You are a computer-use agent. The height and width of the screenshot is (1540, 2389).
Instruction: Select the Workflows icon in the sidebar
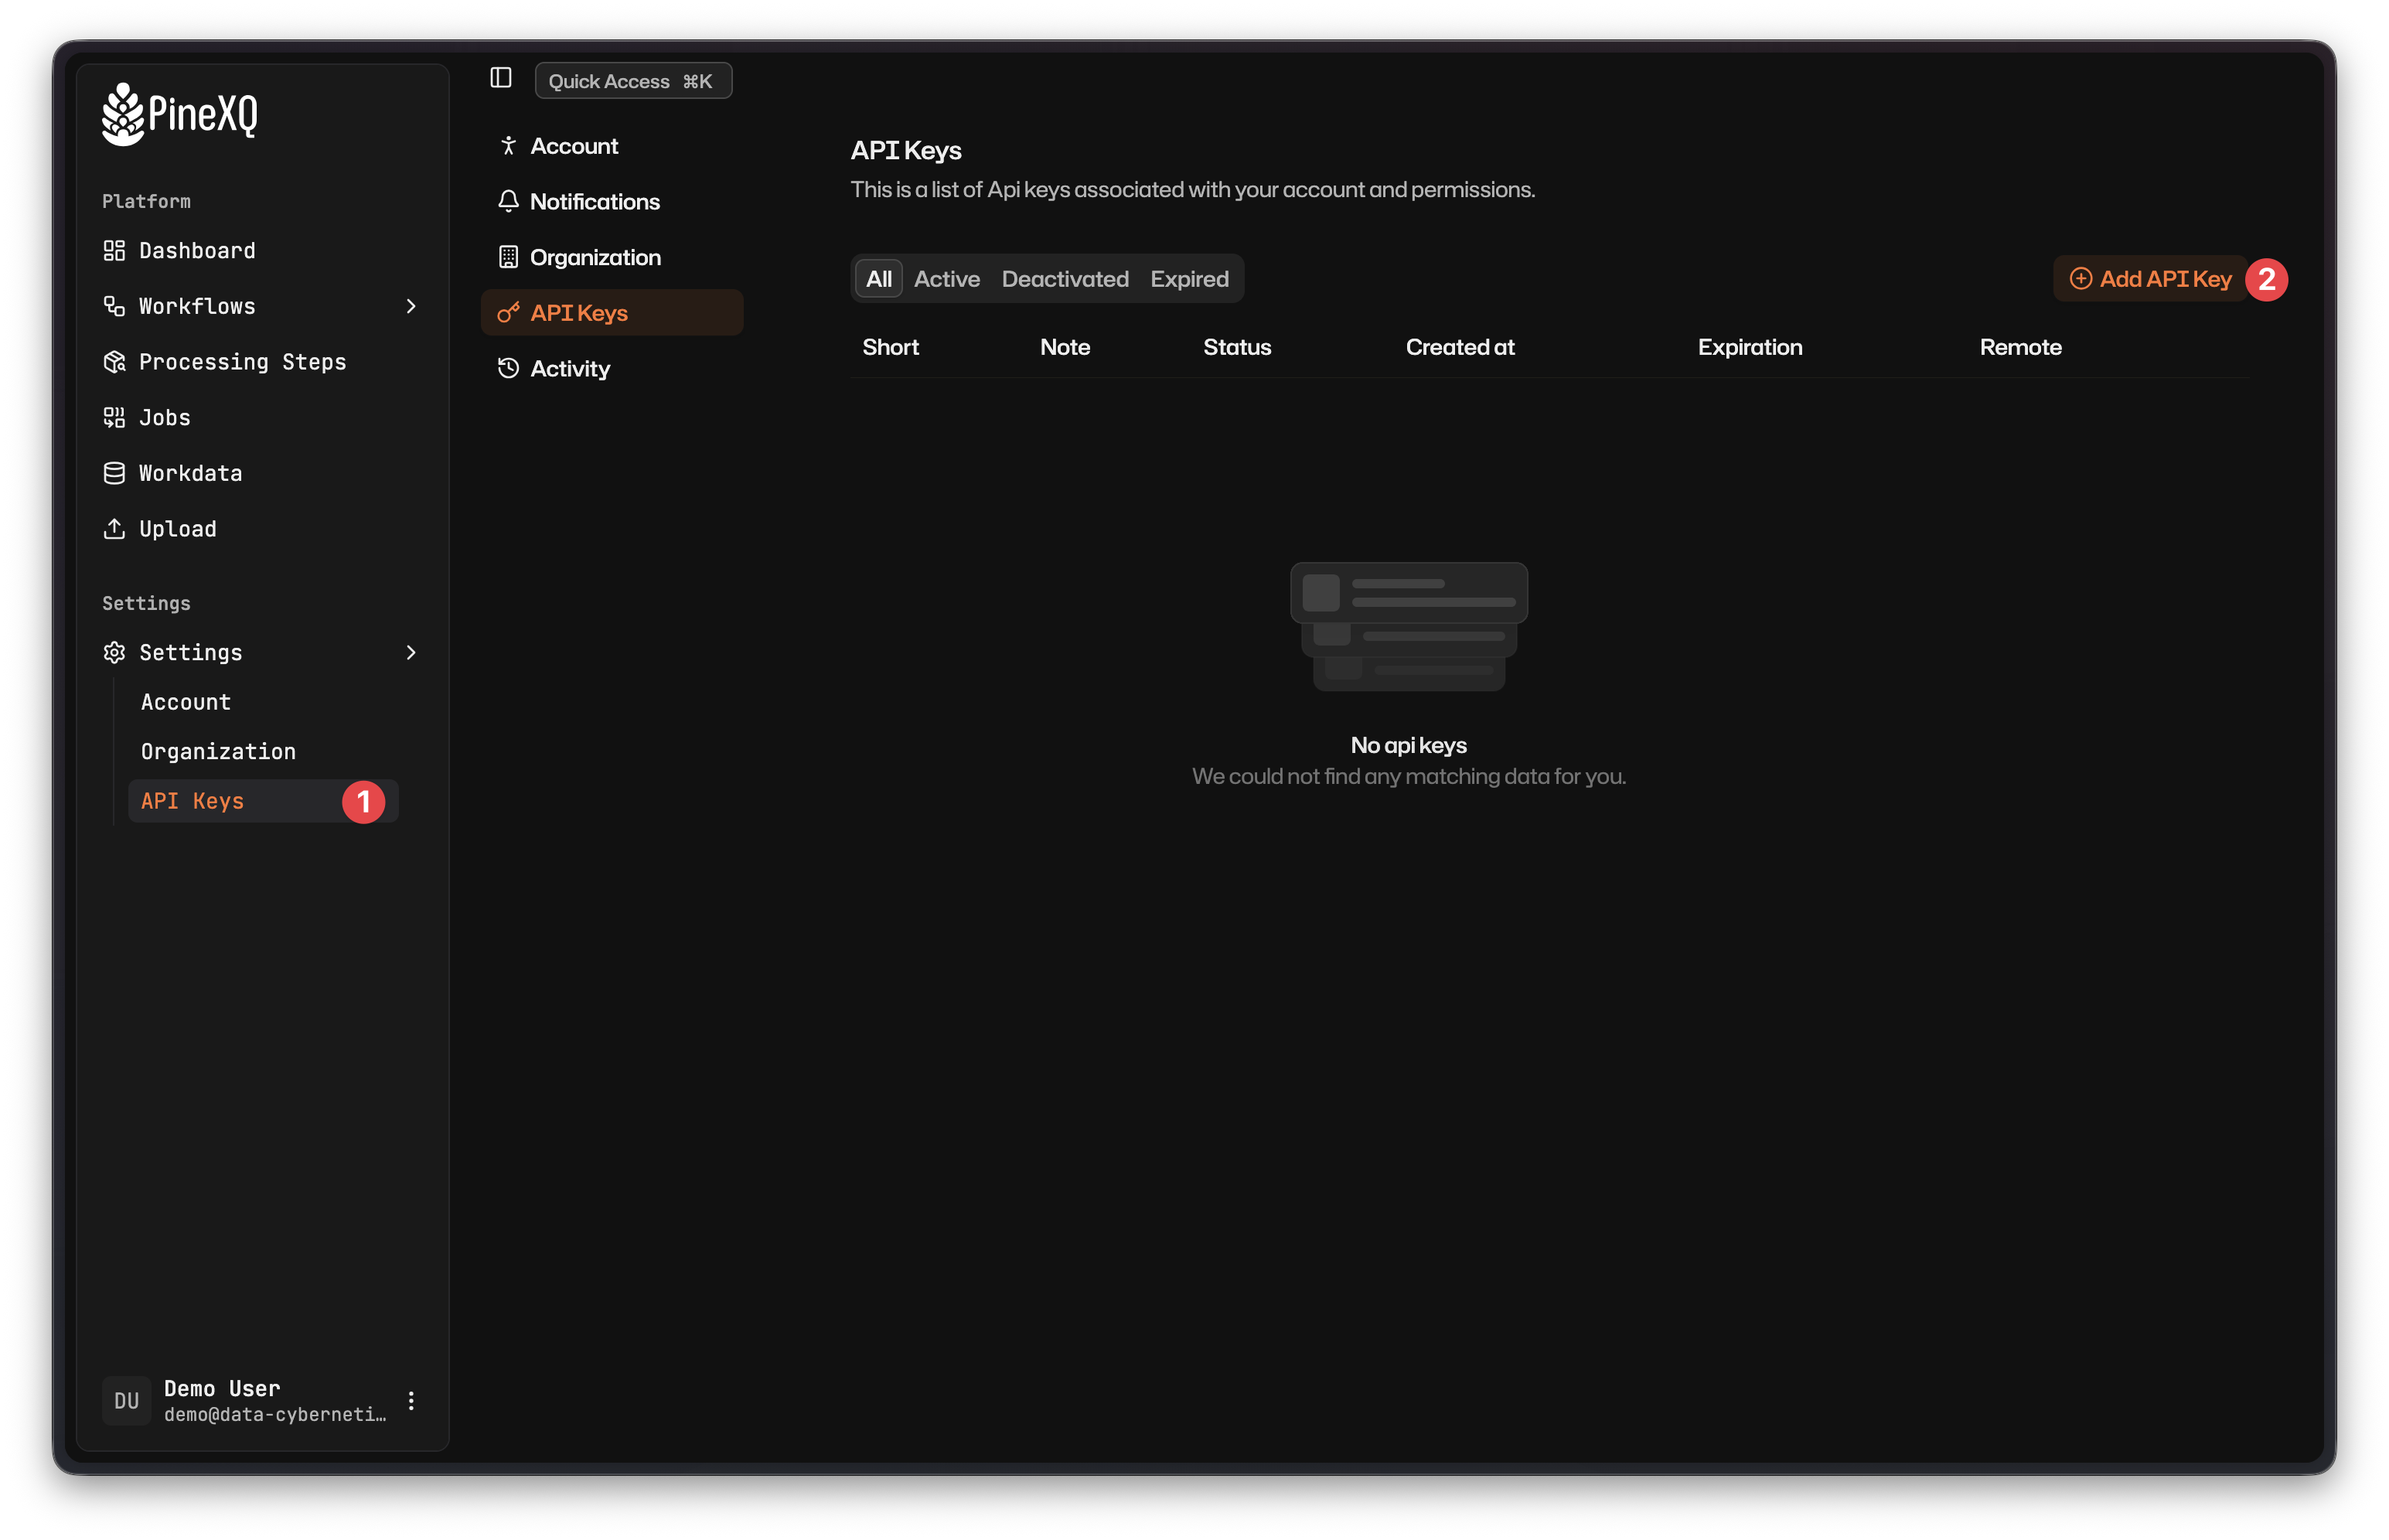(114, 306)
